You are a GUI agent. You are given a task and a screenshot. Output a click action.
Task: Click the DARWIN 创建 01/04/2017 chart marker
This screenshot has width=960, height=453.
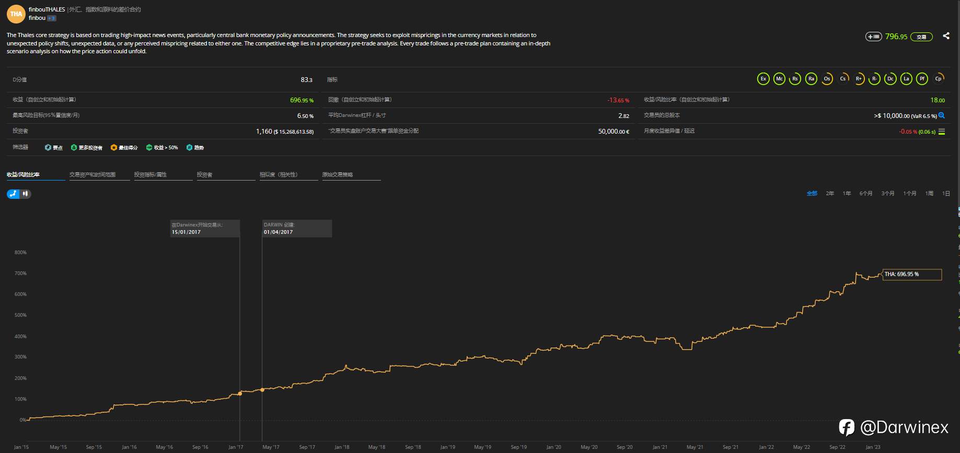(262, 390)
